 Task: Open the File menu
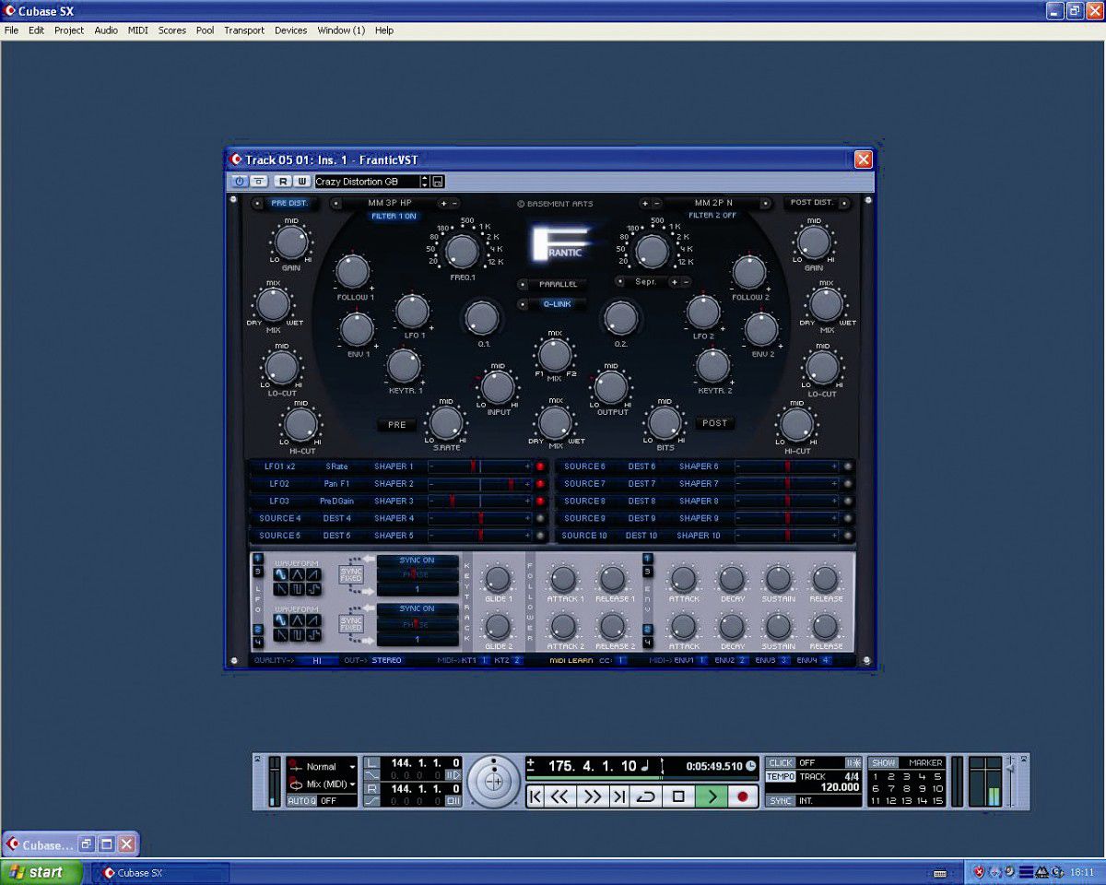[x=11, y=30]
